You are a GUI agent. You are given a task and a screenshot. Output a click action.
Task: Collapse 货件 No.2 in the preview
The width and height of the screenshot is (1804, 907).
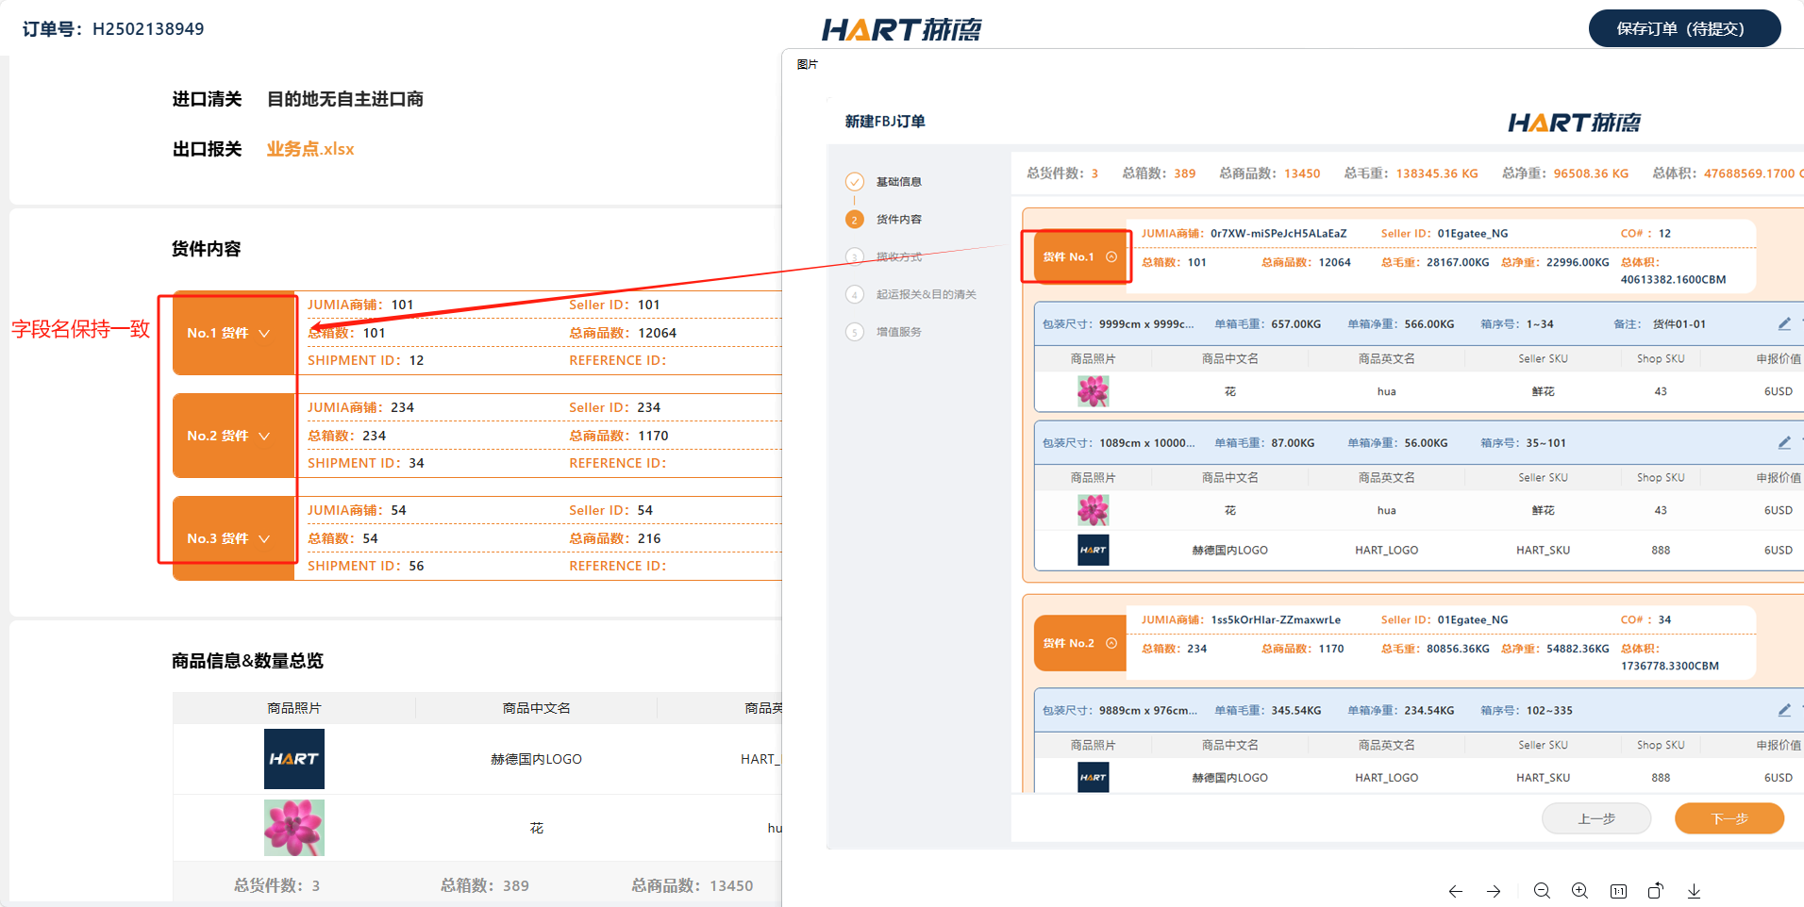pyautogui.click(x=1111, y=643)
